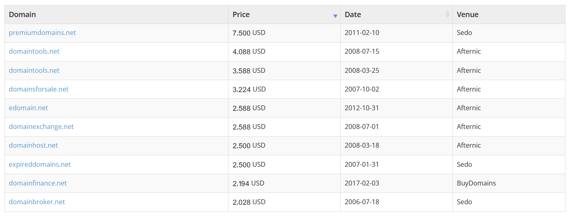Sort table by Domain column header

point(22,14)
